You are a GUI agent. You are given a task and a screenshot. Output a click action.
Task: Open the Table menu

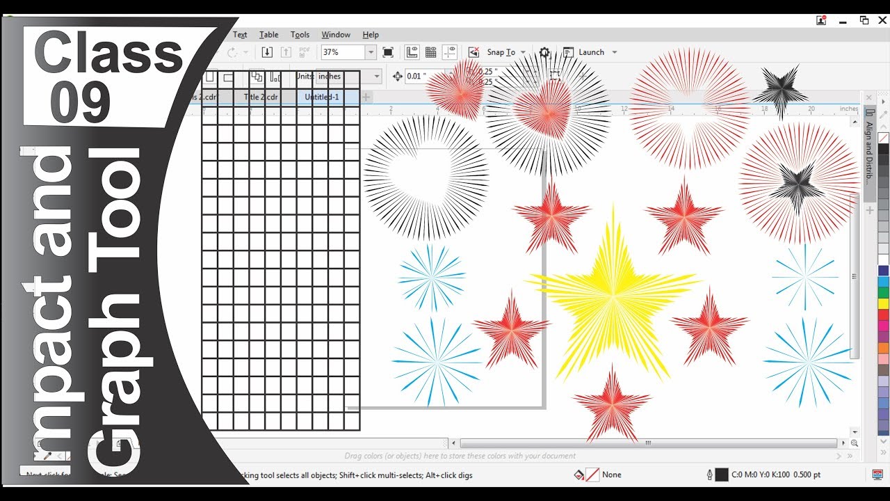(269, 35)
